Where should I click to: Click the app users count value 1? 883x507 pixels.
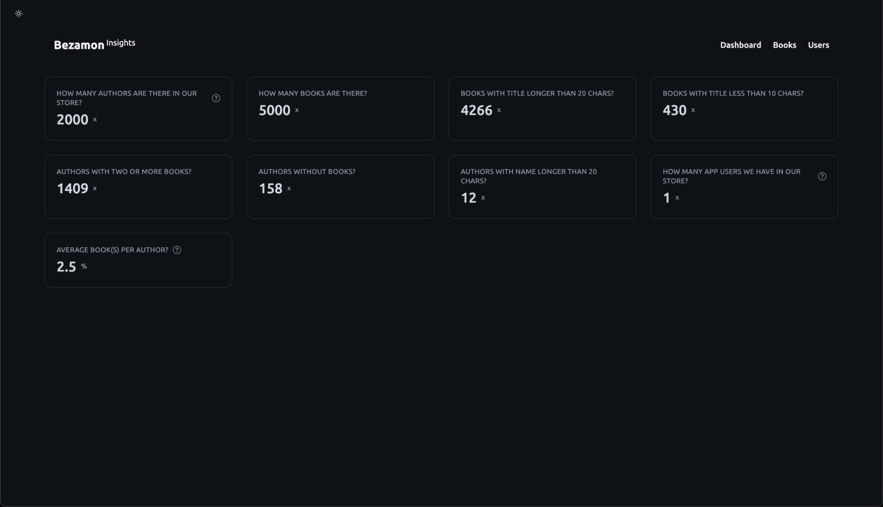coord(666,198)
